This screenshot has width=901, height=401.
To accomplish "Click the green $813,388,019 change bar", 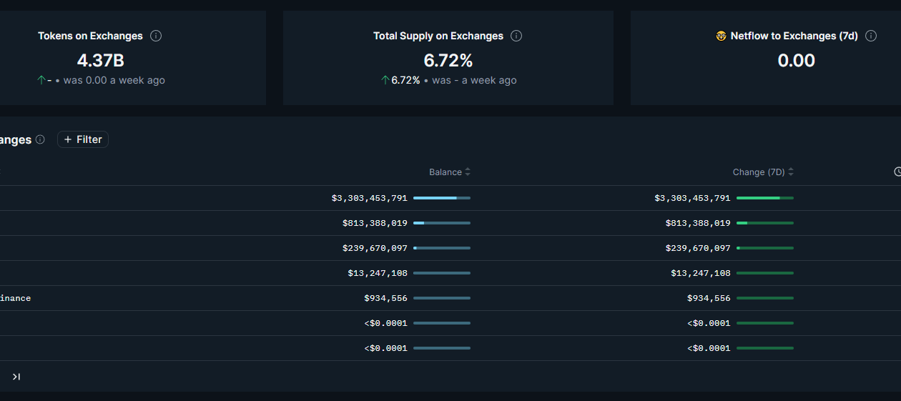I will tap(765, 223).
